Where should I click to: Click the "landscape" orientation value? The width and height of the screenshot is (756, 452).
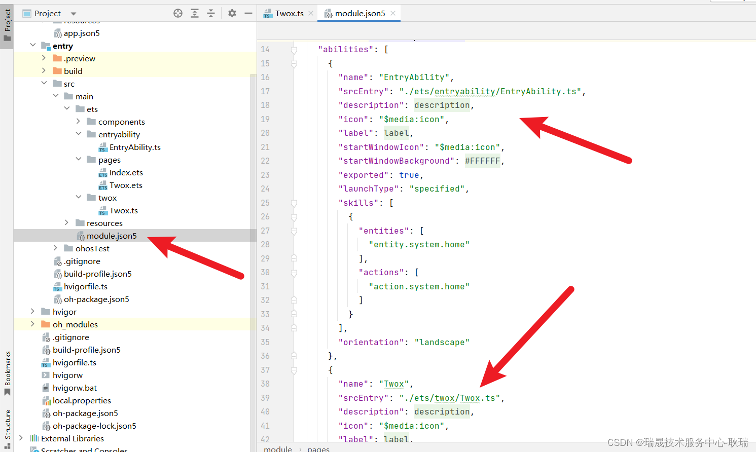click(442, 343)
